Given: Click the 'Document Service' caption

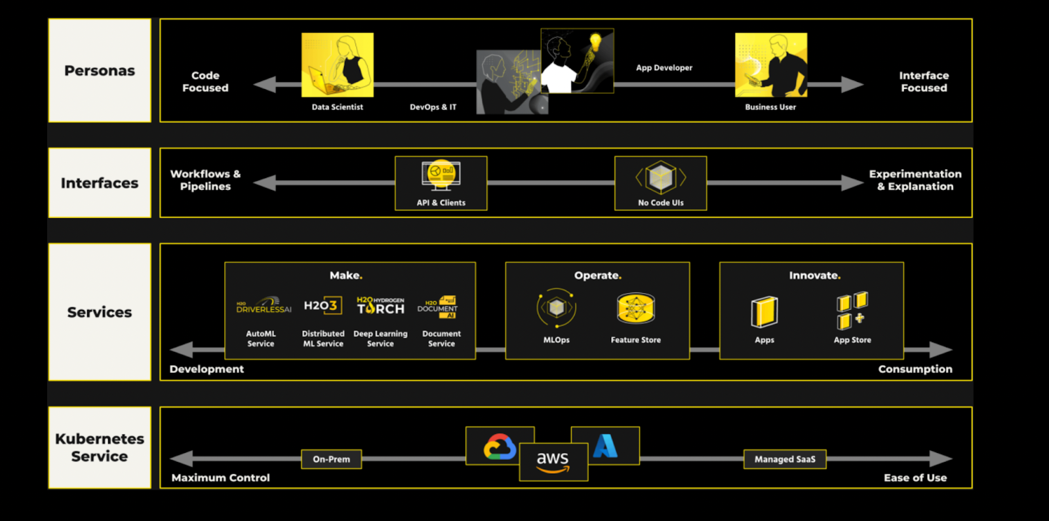Looking at the screenshot, I should pos(441,339).
